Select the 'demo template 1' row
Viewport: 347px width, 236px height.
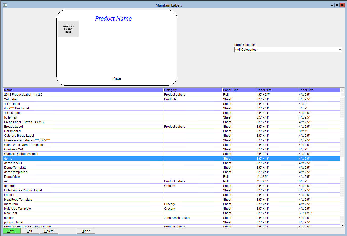[172, 172]
